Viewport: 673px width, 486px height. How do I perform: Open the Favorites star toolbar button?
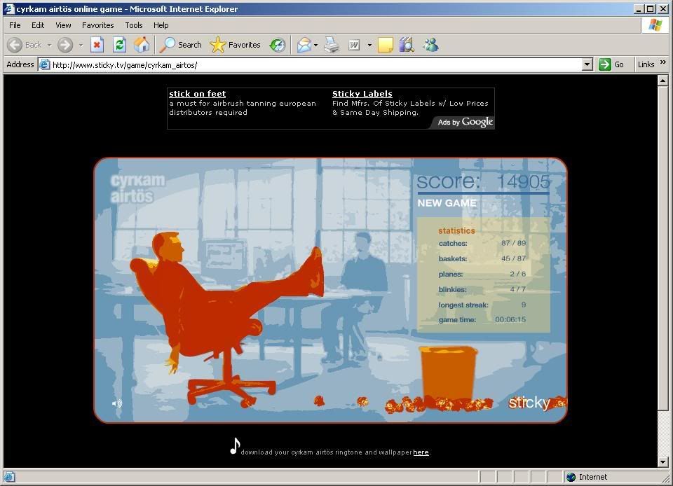[236, 45]
